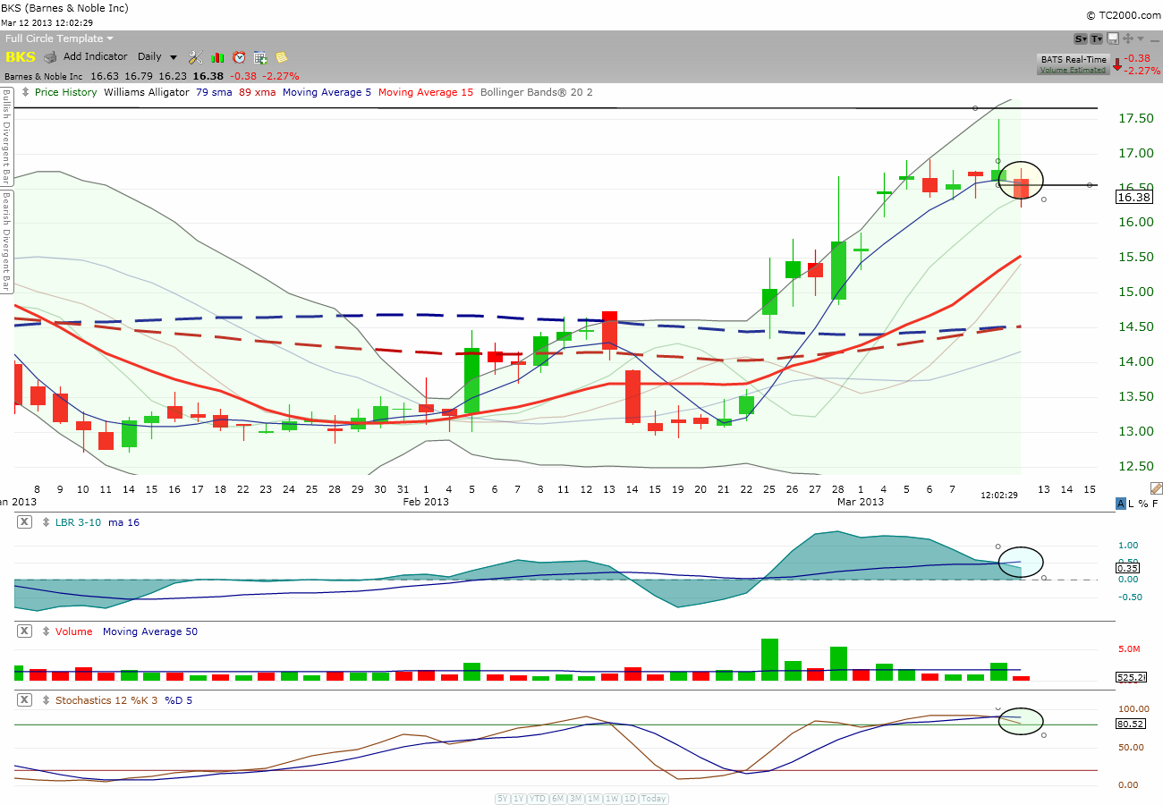The image size is (1163, 805).
Task: Click the calendar grid with plus icon
Action: tap(260, 57)
